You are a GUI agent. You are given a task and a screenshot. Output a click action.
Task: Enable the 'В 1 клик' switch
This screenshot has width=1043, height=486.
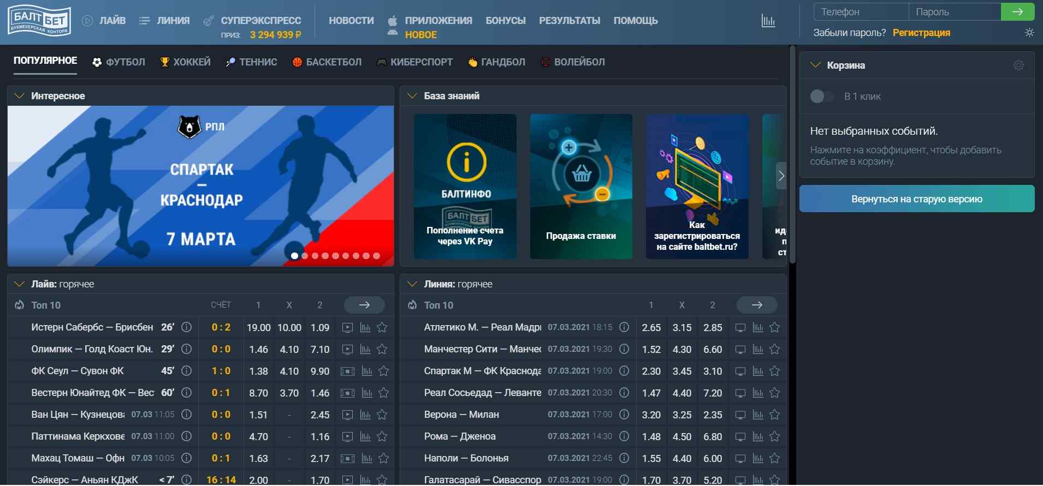click(821, 97)
